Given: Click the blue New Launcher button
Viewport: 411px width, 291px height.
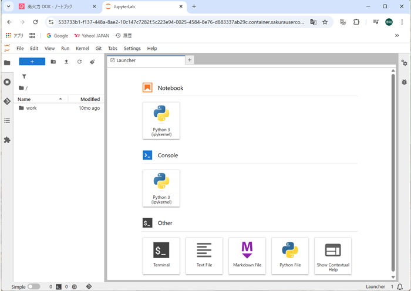Looking at the screenshot, I should point(32,62).
